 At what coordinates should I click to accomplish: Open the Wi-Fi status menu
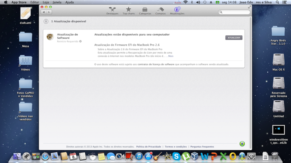tap(185, 2)
